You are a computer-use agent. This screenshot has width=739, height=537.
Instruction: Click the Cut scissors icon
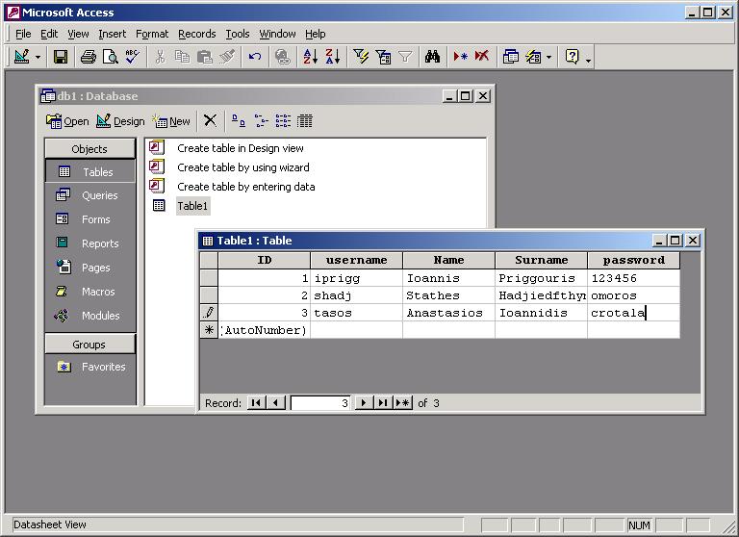161,57
